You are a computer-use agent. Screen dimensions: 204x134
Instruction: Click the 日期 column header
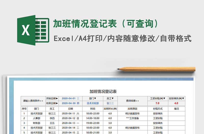(71, 109)
